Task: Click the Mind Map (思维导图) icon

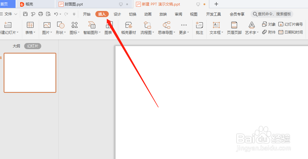Action: pos(167,25)
